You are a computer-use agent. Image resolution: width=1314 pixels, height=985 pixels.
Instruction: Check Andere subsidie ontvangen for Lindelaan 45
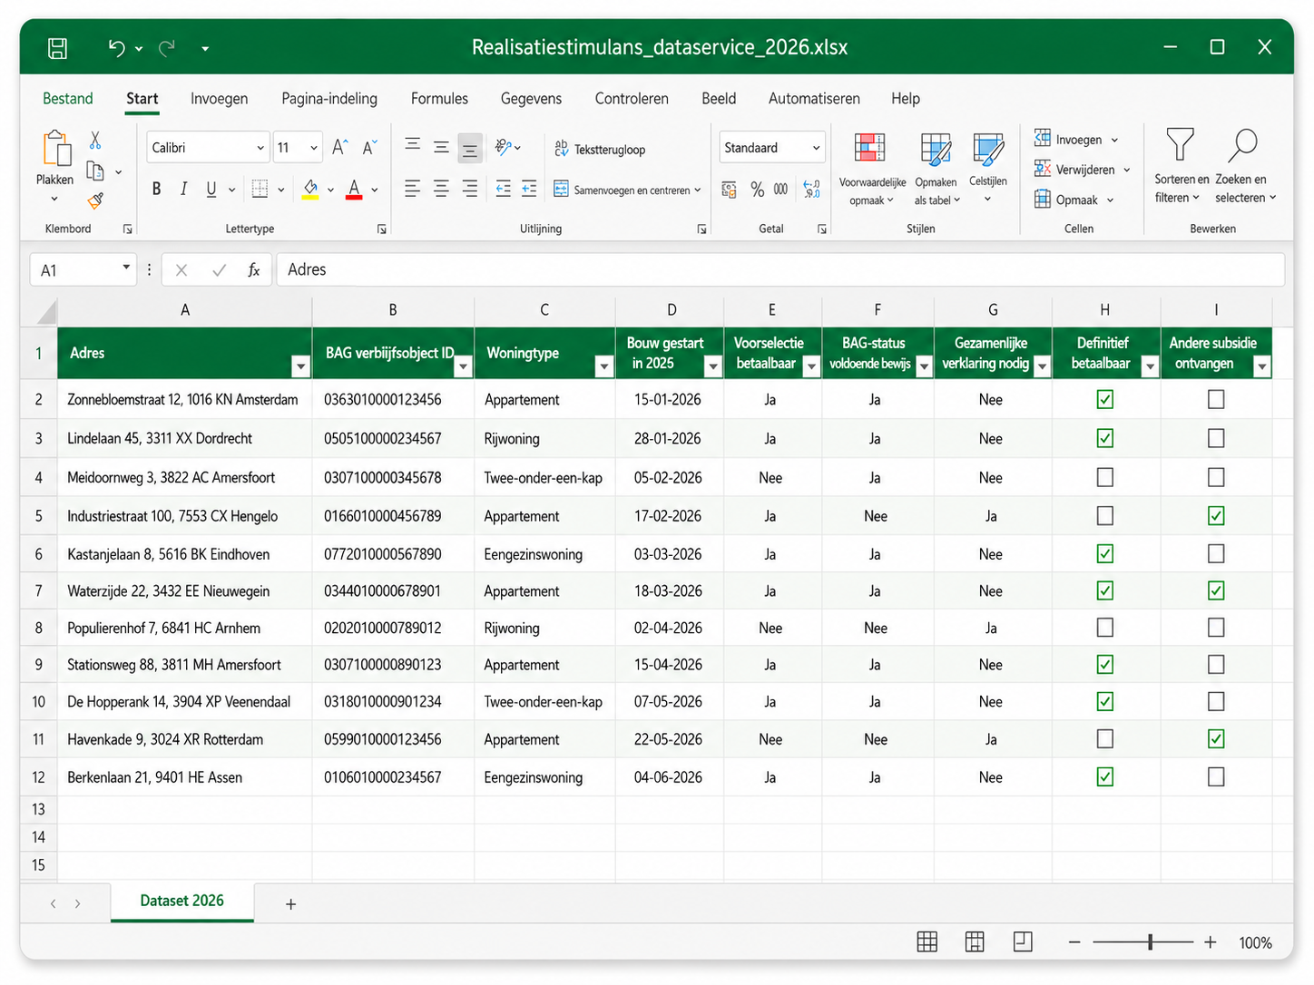[x=1216, y=438]
